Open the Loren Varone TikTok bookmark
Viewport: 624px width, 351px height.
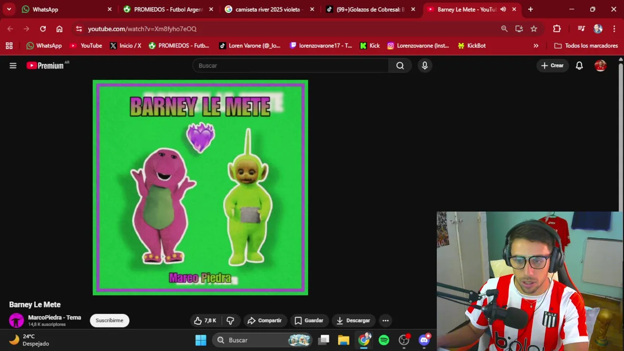pos(250,45)
